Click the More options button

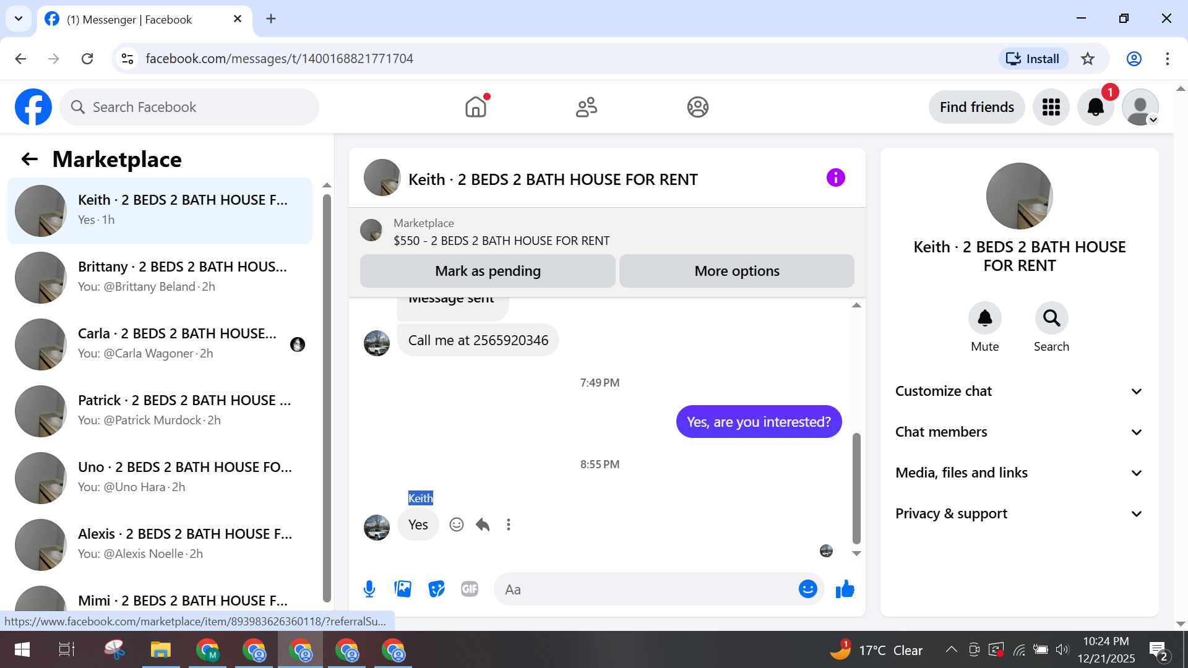(x=737, y=271)
